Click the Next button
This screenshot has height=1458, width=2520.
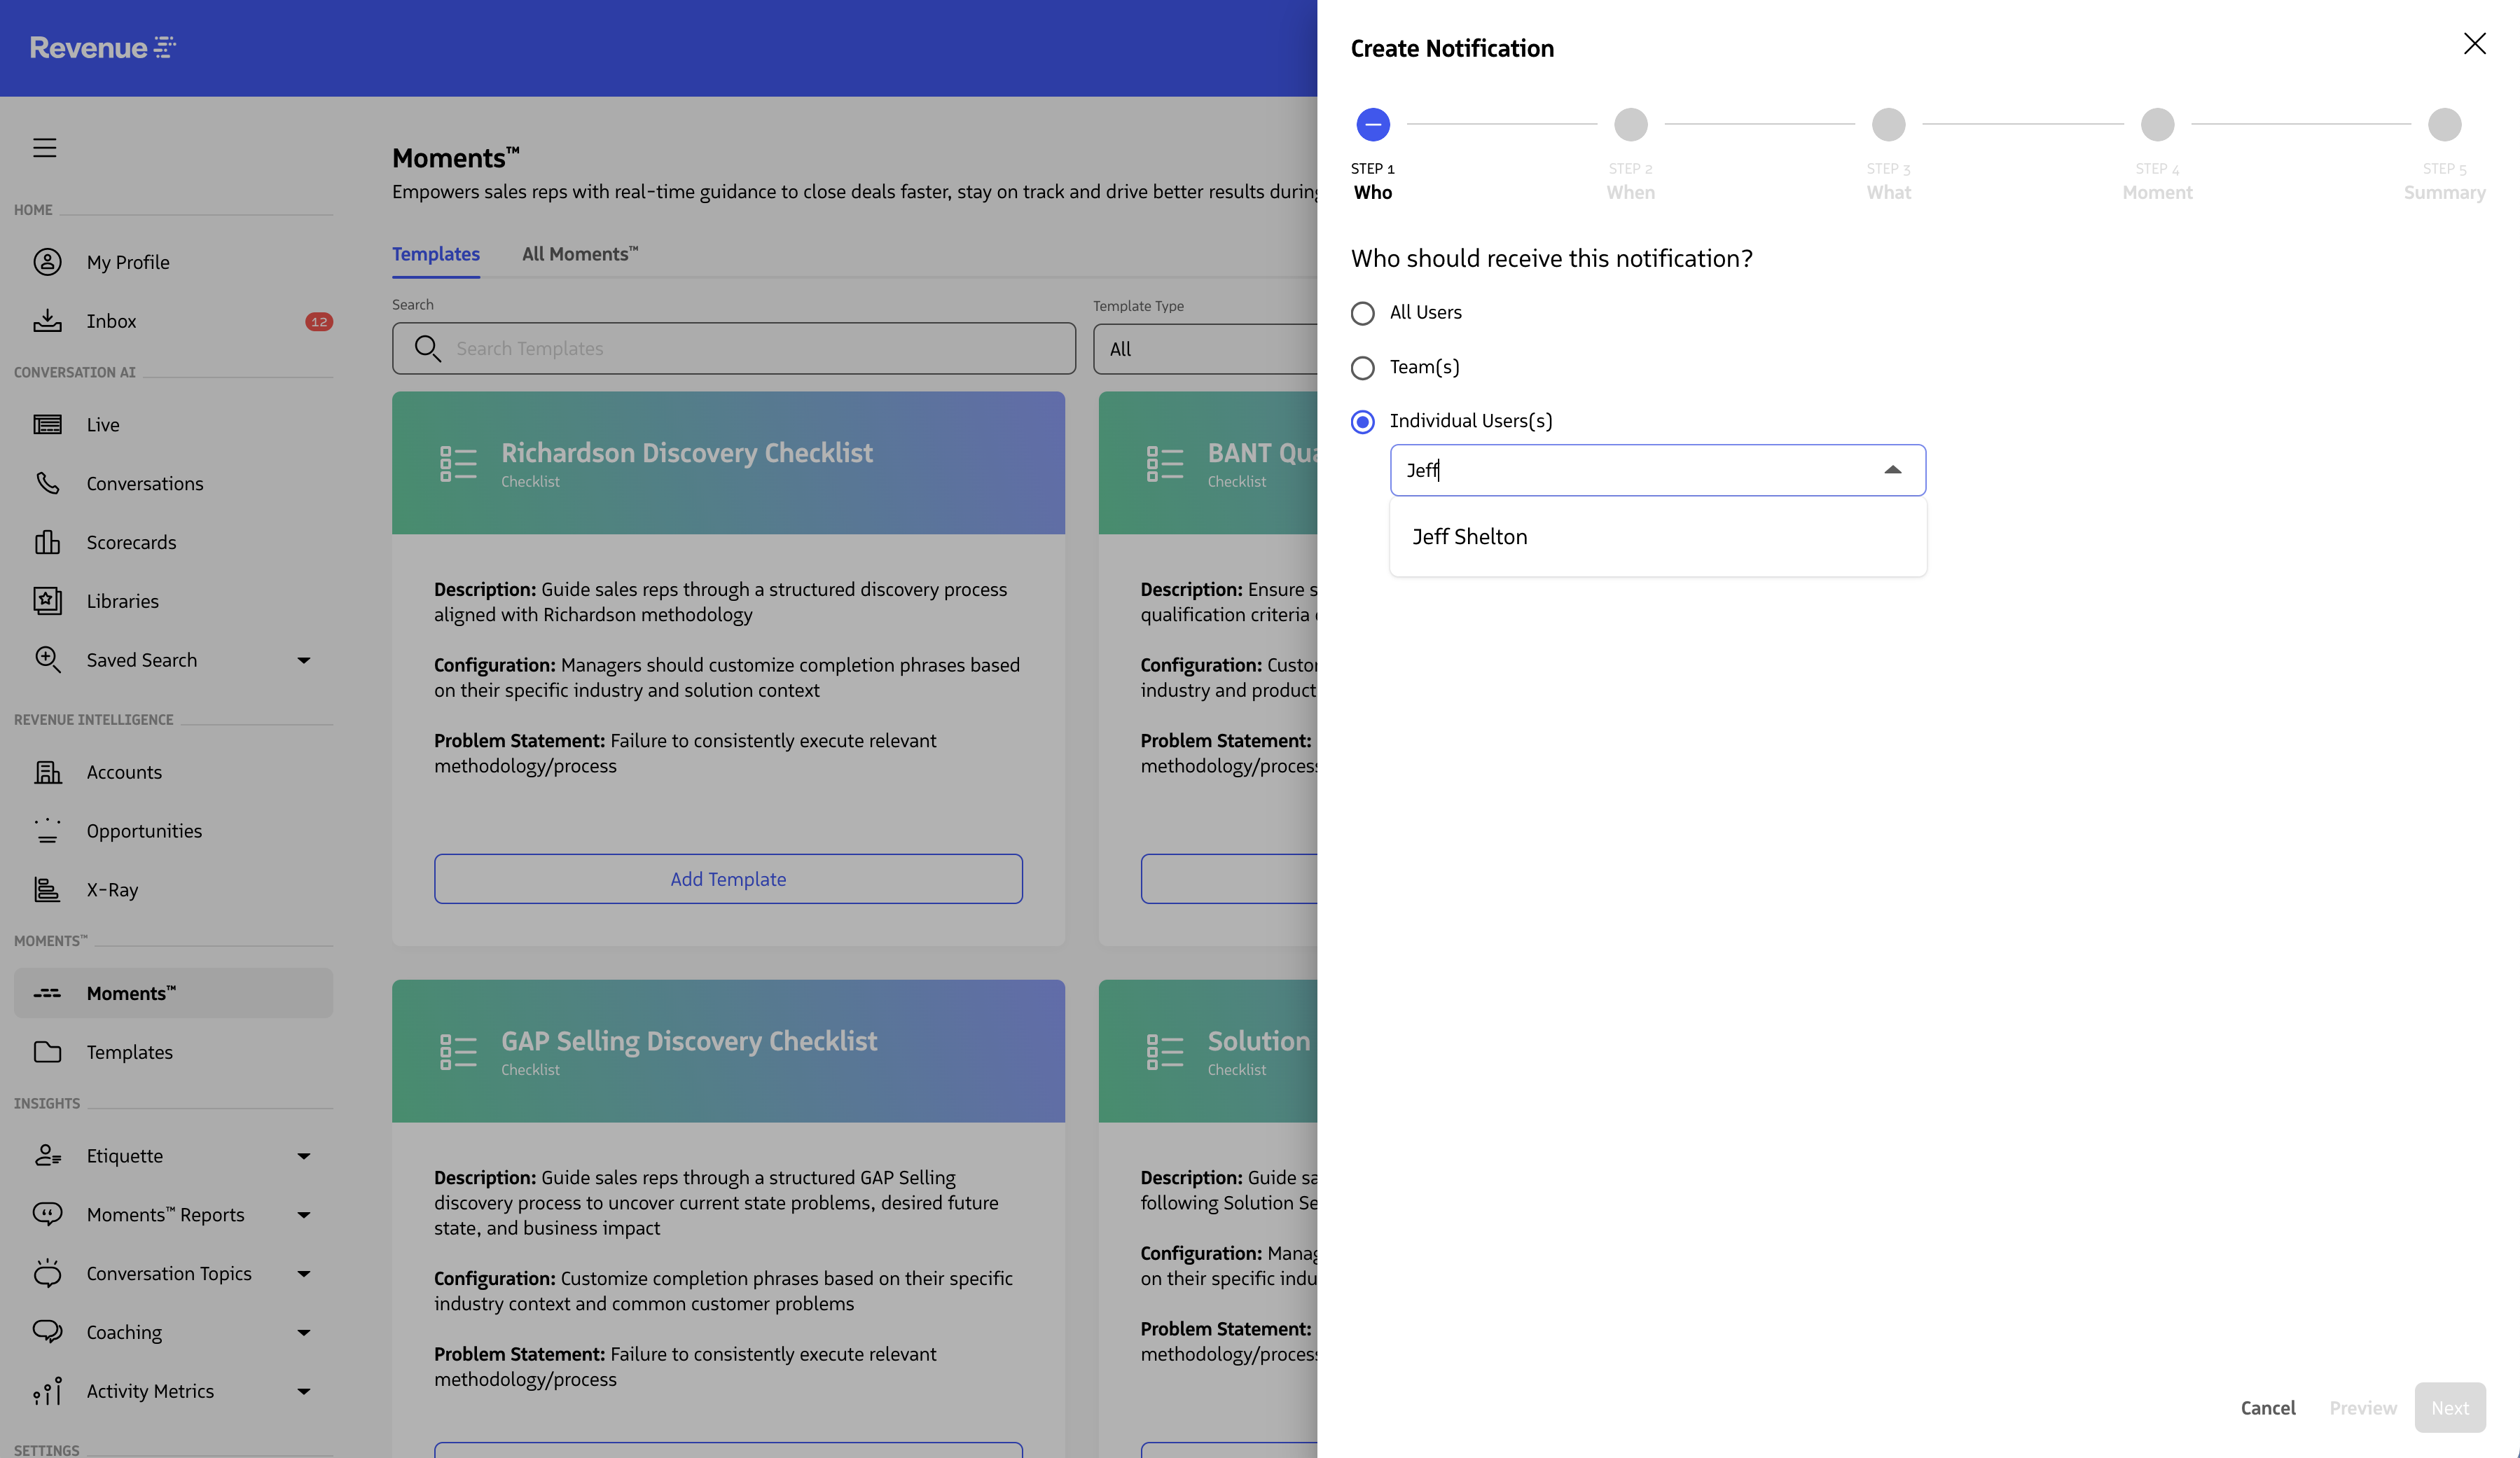[x=2450, y=1408]
